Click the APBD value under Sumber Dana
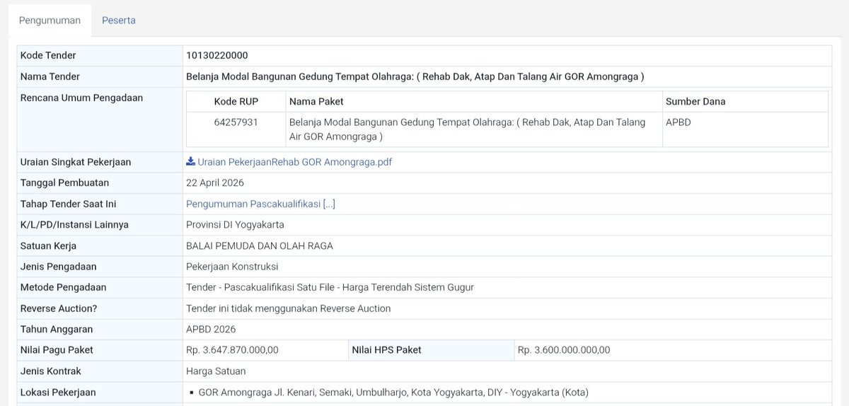The width and height of the screenshot is (849, 406). pos(678,122)
